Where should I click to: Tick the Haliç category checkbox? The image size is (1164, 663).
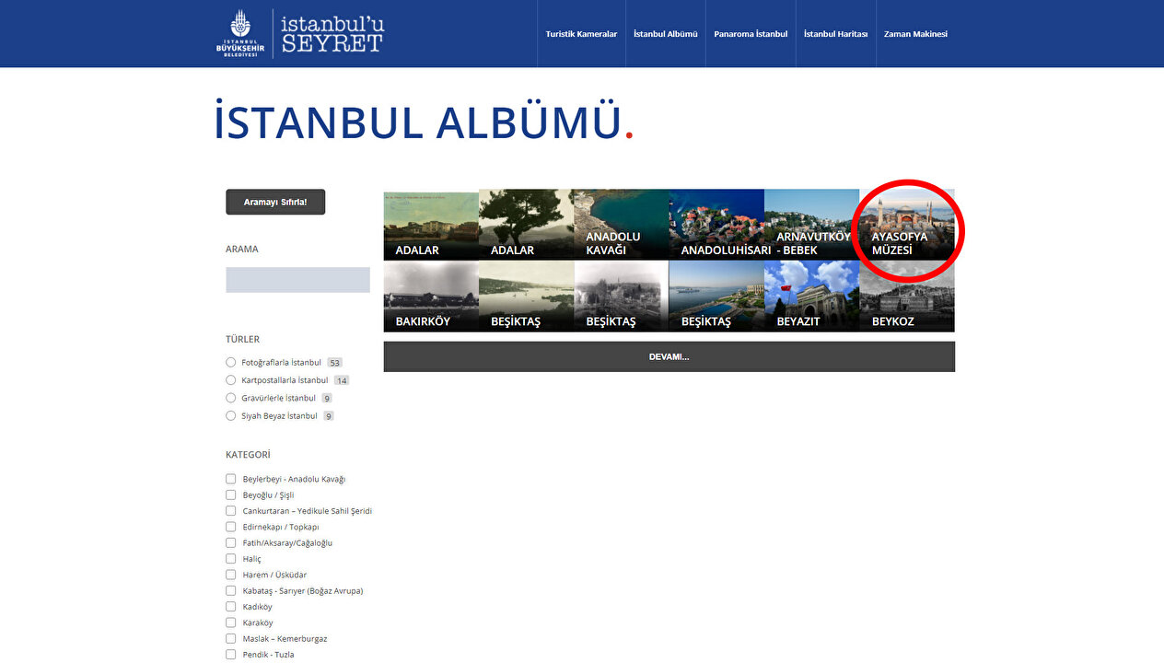(x=231, y=559)
